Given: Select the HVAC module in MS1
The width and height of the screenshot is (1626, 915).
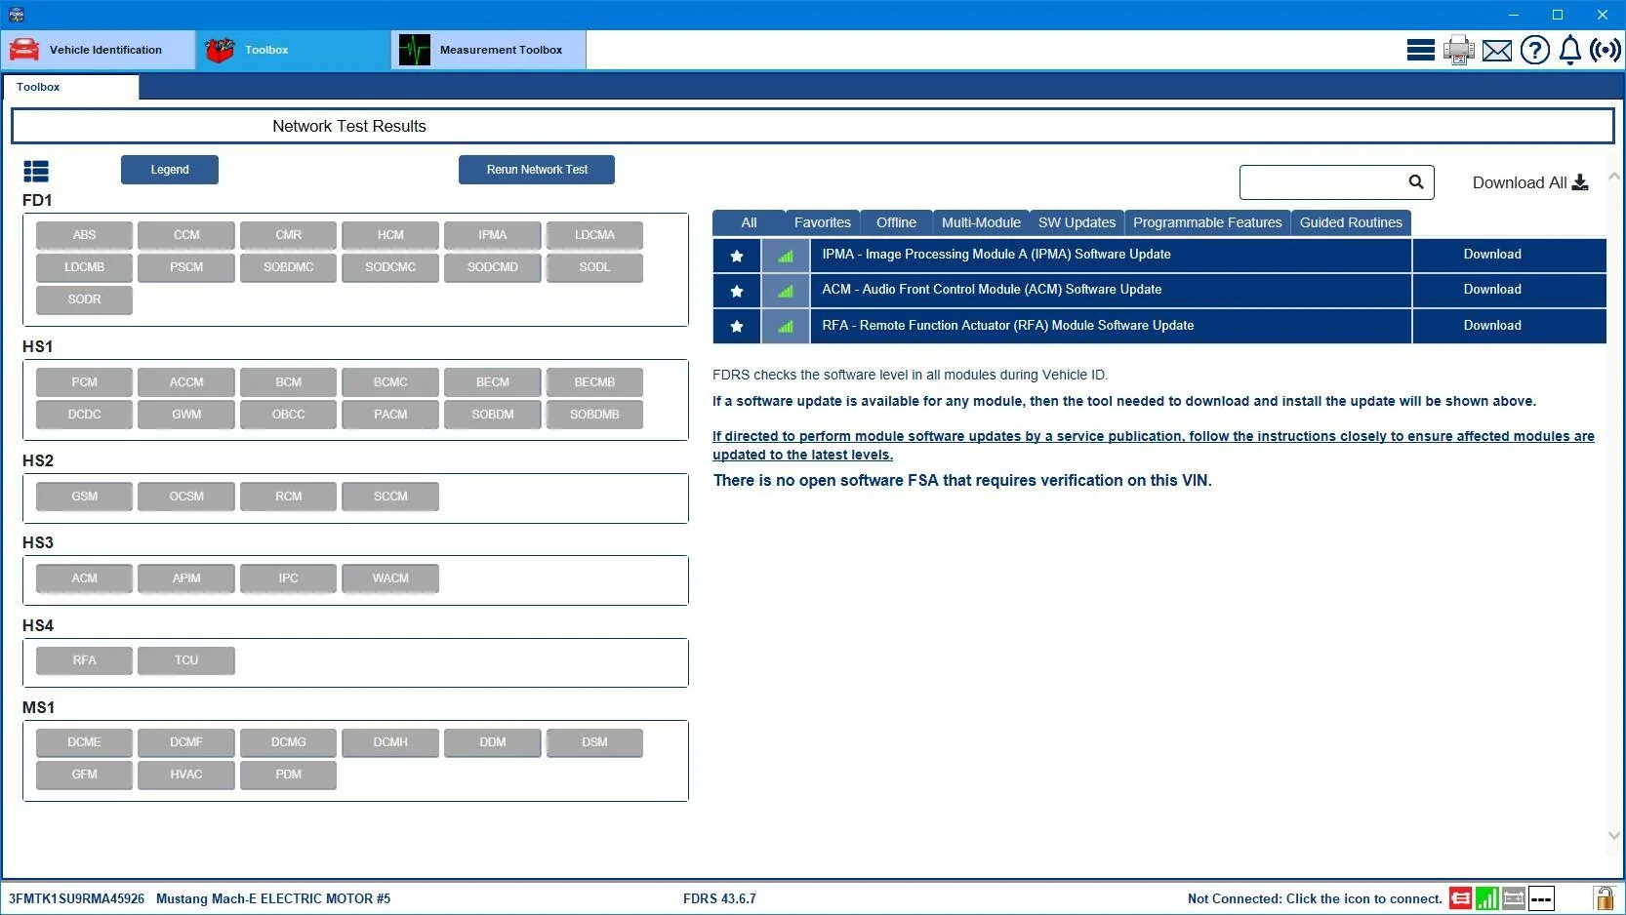Looking at the screenshot, I should [x=186, y=775].
